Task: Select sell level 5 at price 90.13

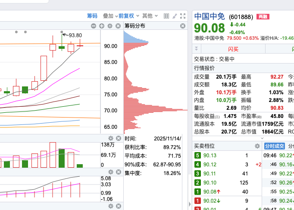Action: pos(227,156)
